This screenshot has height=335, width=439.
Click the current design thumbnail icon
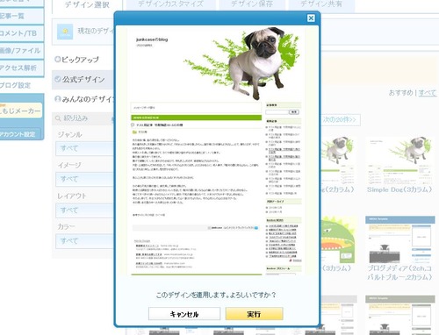[x=65, y=32]
